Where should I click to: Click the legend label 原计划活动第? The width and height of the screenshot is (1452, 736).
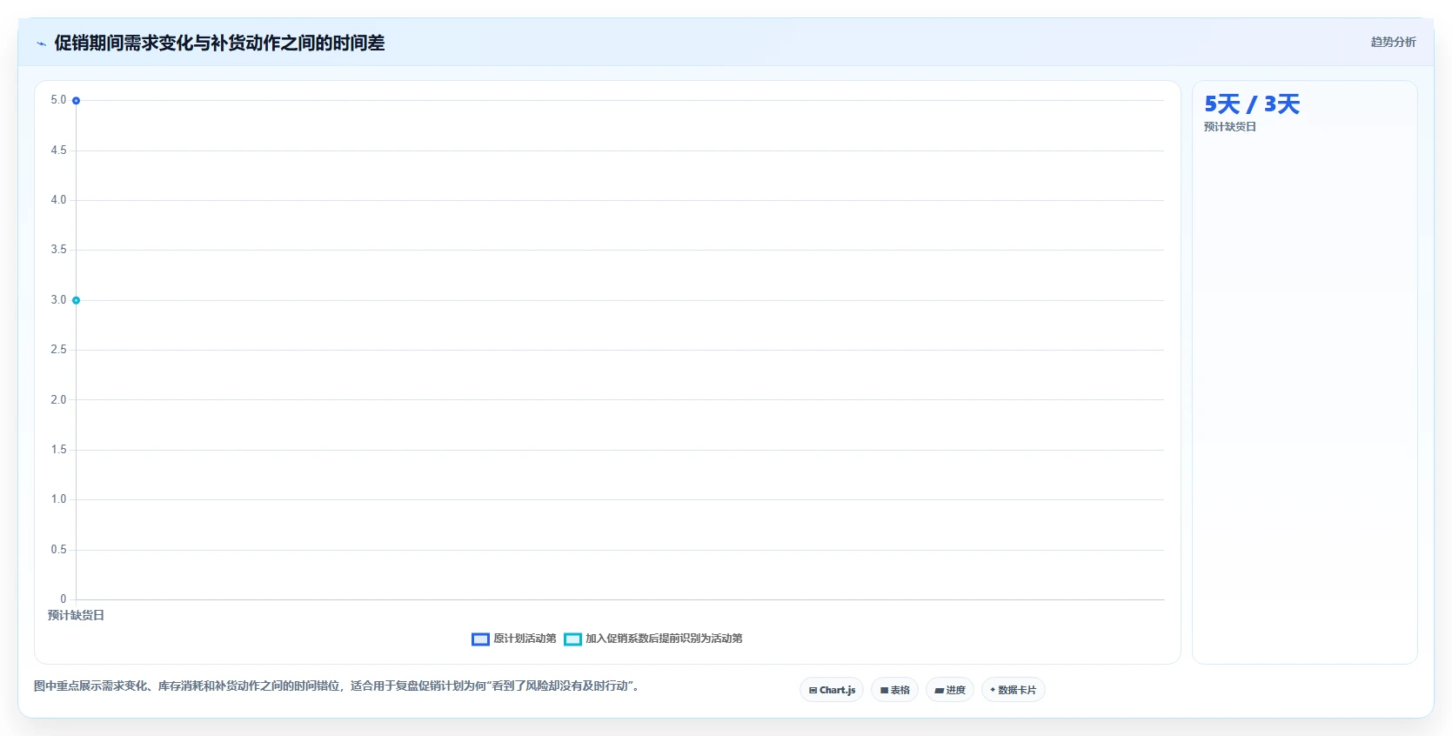525,639
